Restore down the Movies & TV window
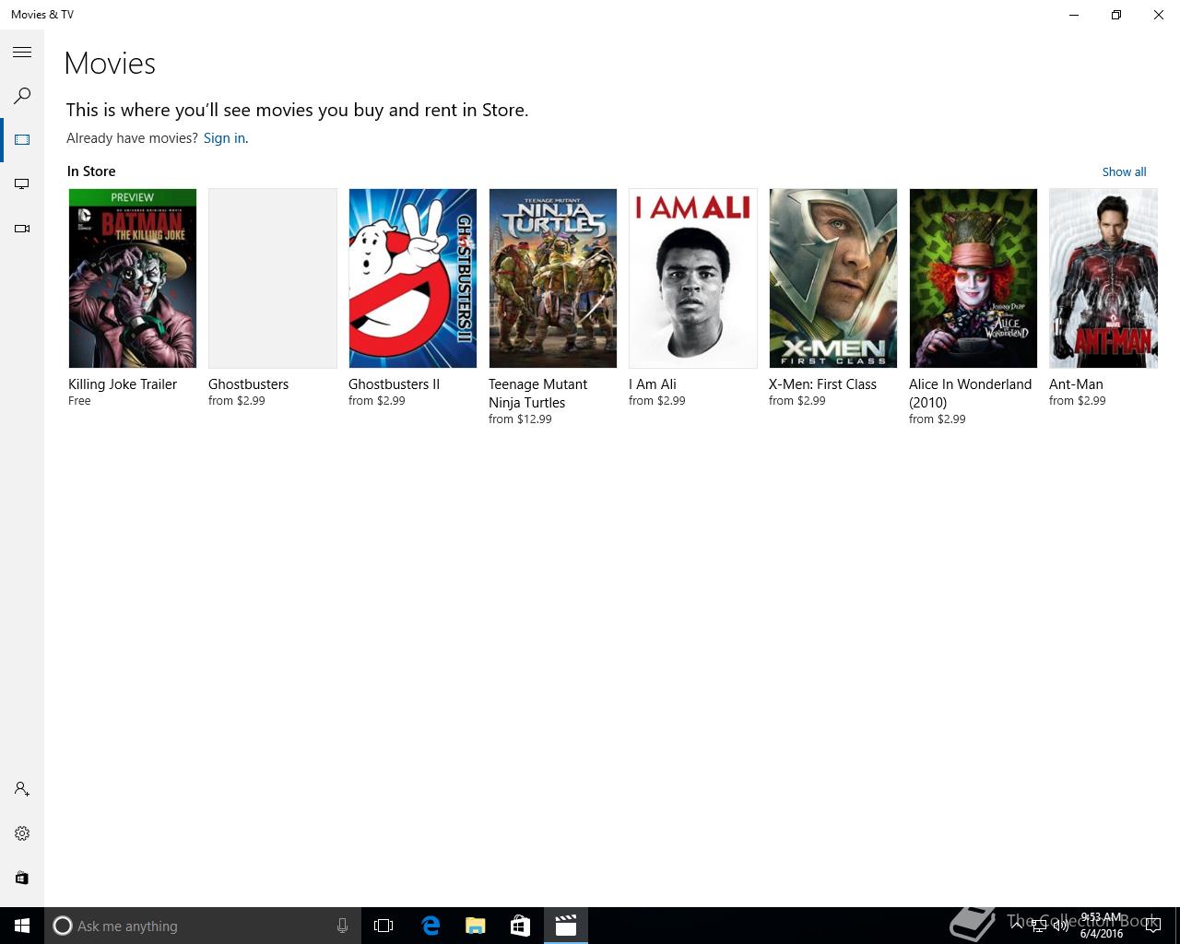 pyautogui.click(x=1116, y=15)
